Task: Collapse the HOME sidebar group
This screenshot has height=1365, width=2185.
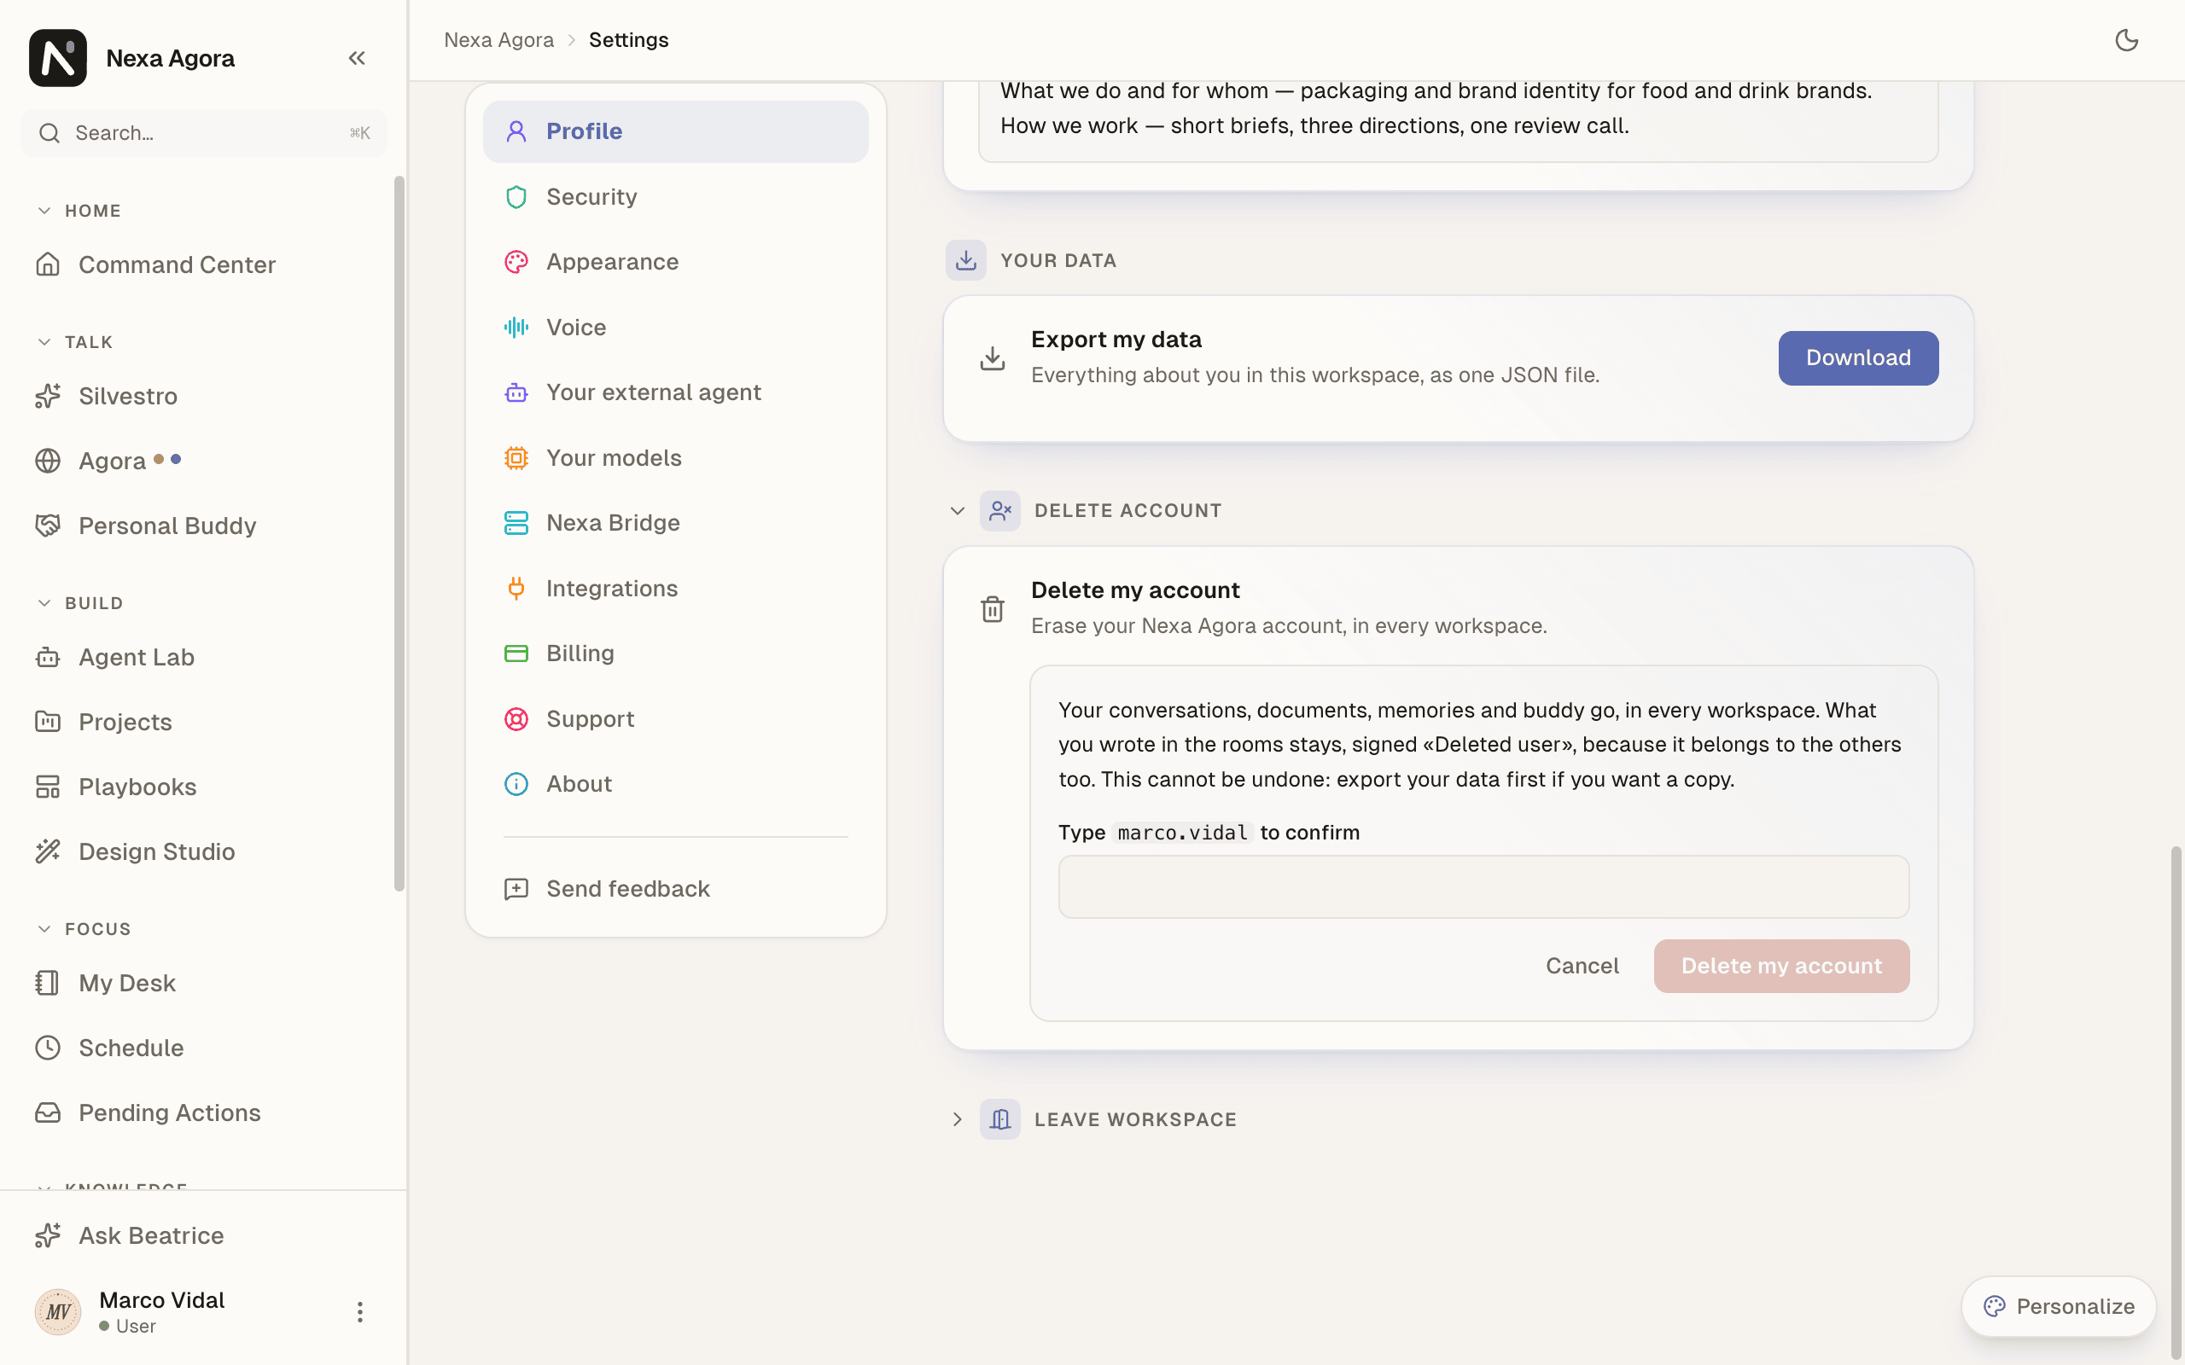Action: coord(44,211)
